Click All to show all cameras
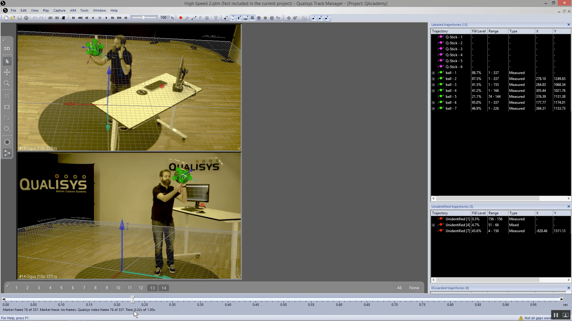Image resolution: width=572 pixels, height=321 pixels. [x=399, y=288]
